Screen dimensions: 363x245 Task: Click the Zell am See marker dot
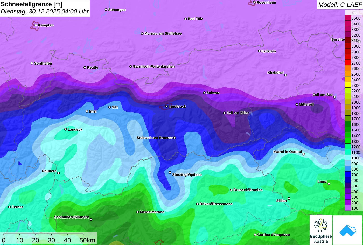coord(335,97)
